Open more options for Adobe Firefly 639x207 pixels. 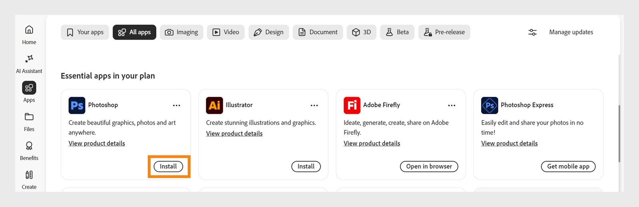click(x=452, y=105)
